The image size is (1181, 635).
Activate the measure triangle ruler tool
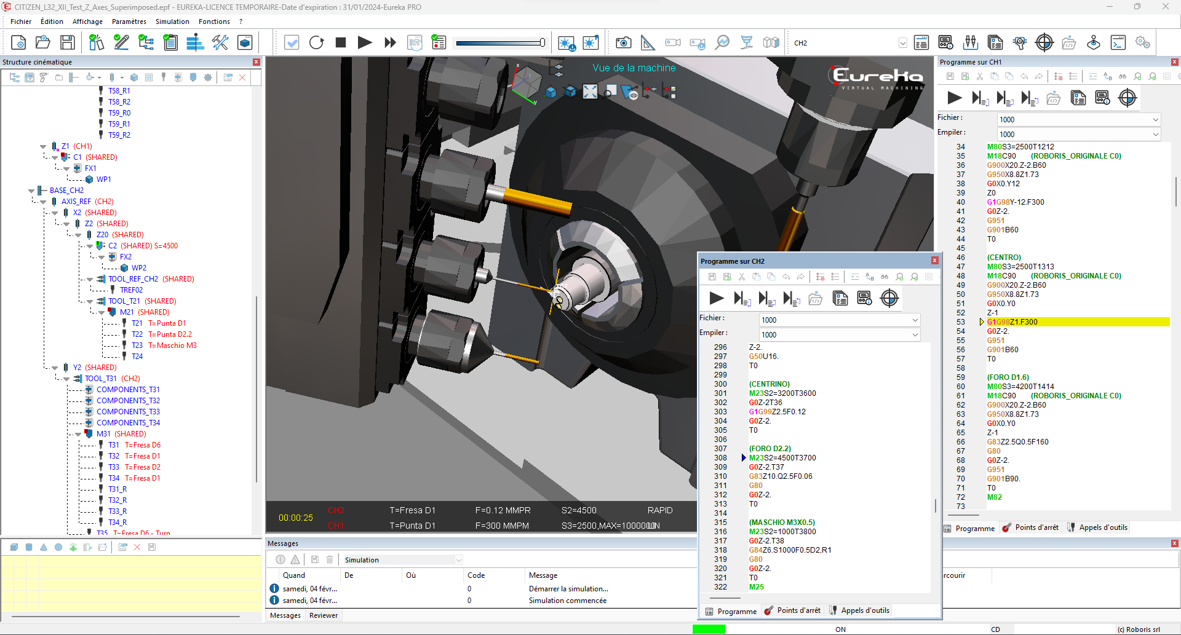[648, 42]
